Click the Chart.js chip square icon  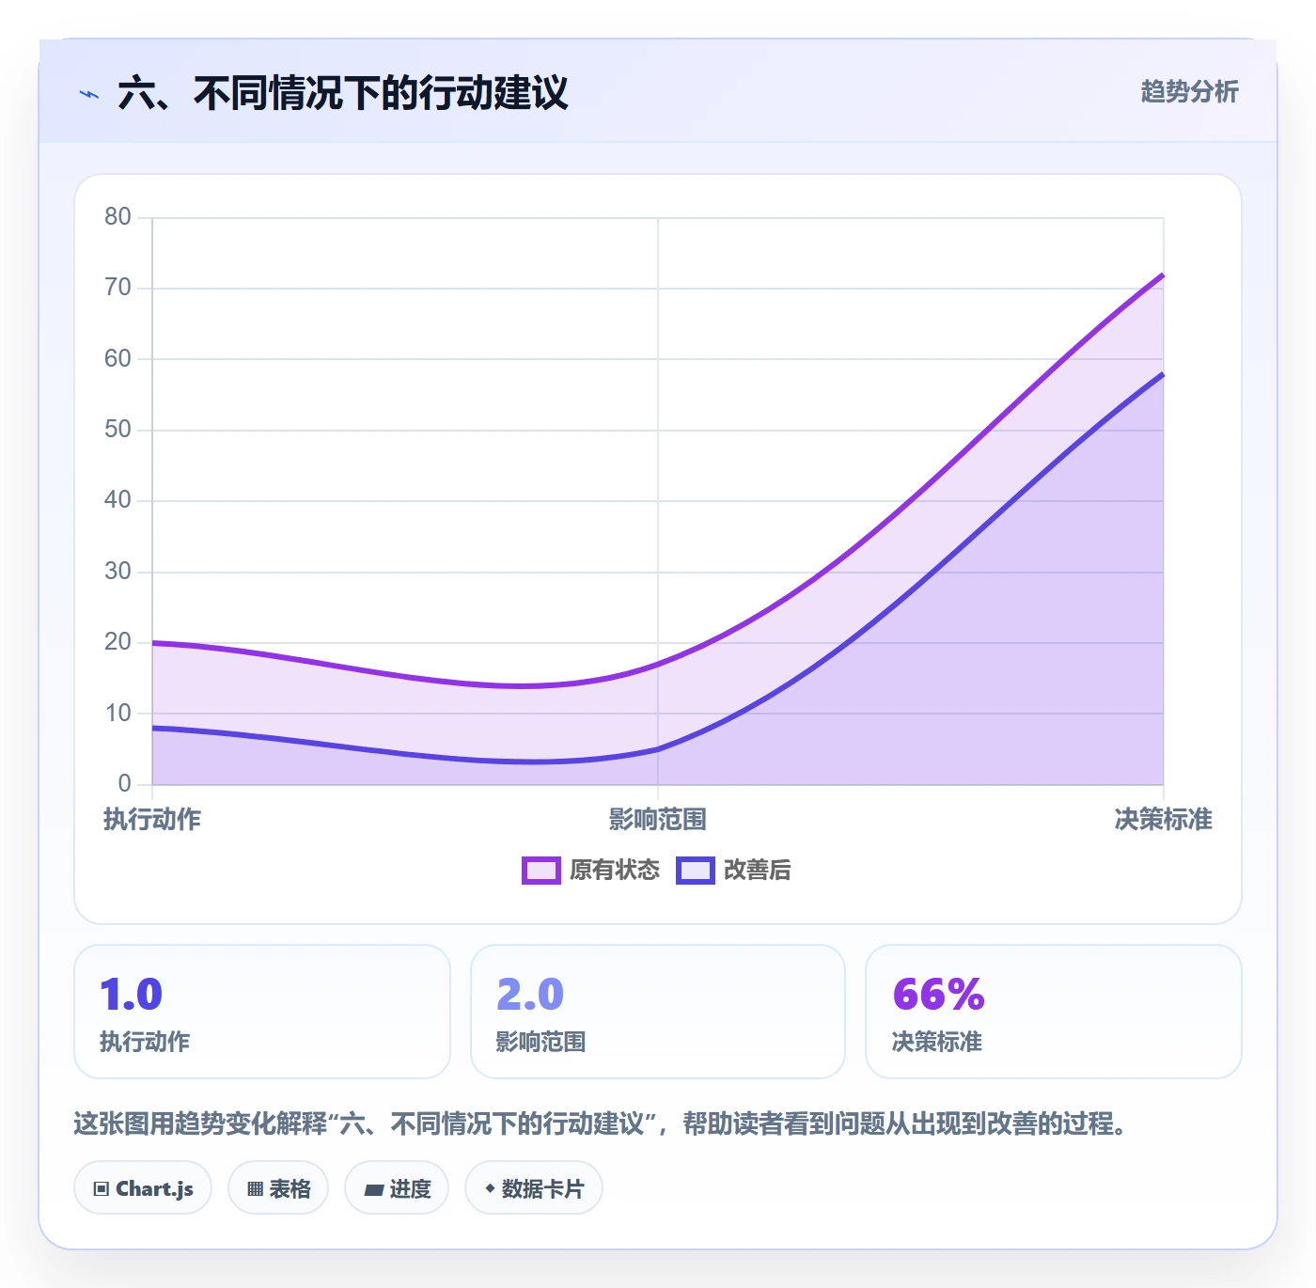102,1189
